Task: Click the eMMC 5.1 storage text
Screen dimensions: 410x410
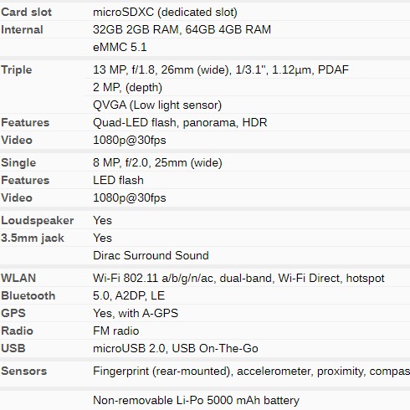Action: coord(120,47)
